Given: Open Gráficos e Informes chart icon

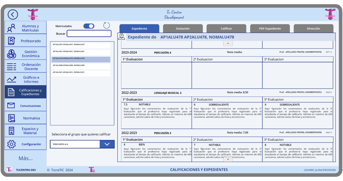Looking at the screenshot, I should pyautogui.click(x=11, y=79).
